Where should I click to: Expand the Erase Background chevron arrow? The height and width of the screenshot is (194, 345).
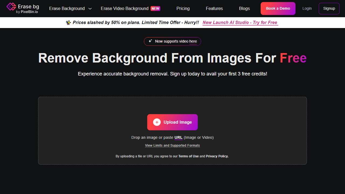[90, 9]
